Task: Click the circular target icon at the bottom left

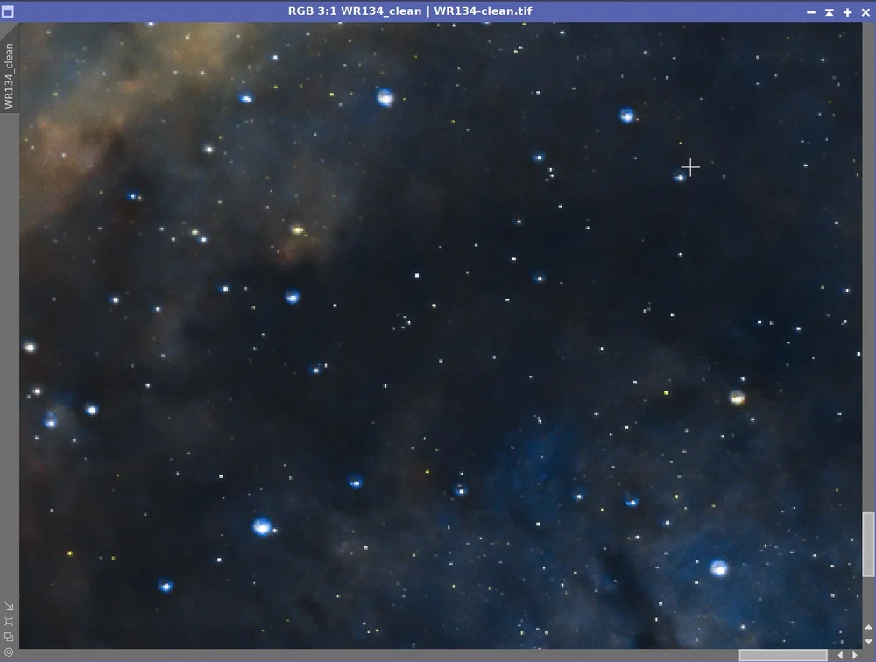Action: [9, 651]
